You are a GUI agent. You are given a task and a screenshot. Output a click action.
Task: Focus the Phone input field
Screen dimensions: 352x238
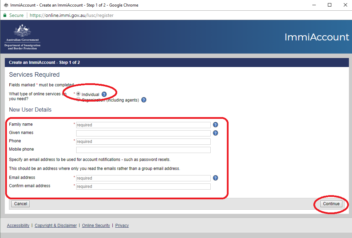pos(143,142)
